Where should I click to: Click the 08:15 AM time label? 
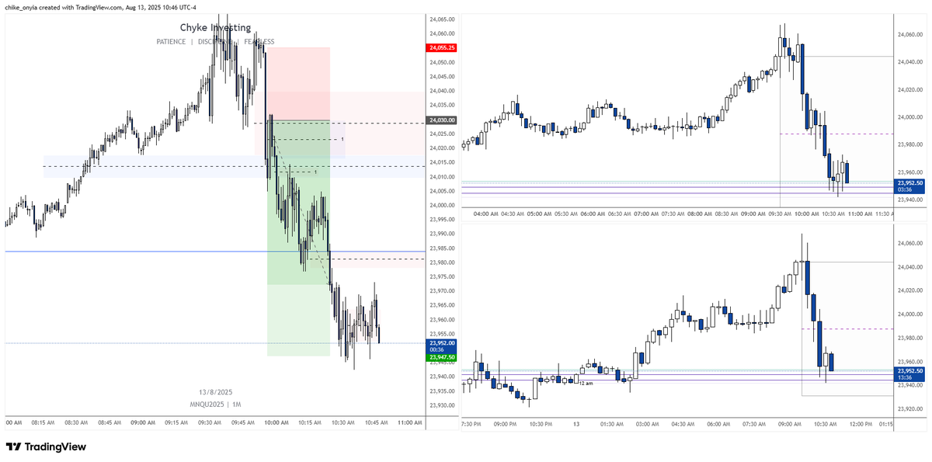click(x=43, y=423)
